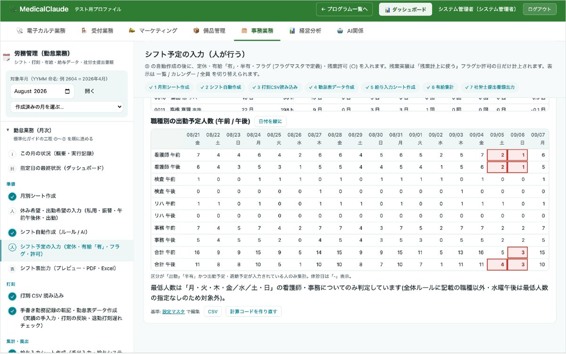566x354 pixels.
Task: Click the 09/07 月 column header
Action: pos(538,138)
